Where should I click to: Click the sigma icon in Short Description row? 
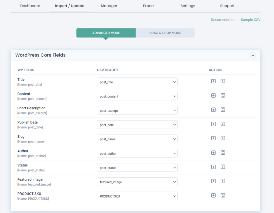[x=223, y=110]
